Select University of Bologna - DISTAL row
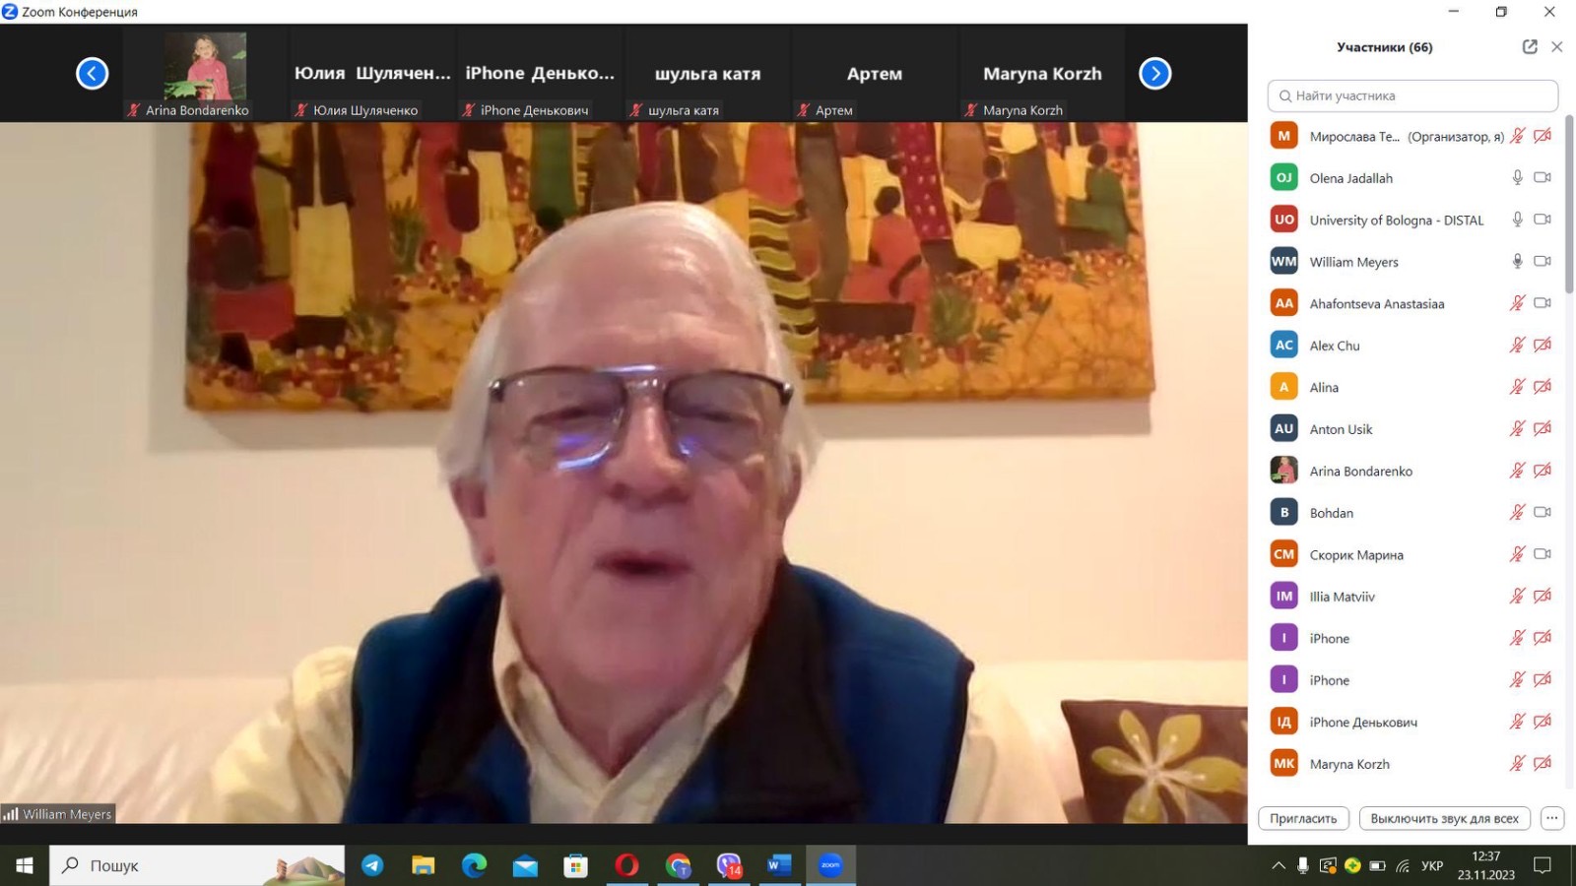Image resolution: width=1576 pixels, height=886 pixels. click(x=1412, y=220)
